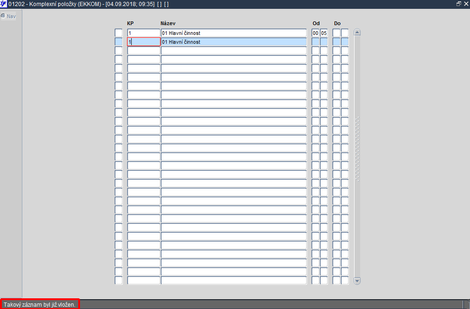Select highlighted second row Název field
The height and width of the screenshot is (309, 470).
(234, 42)
